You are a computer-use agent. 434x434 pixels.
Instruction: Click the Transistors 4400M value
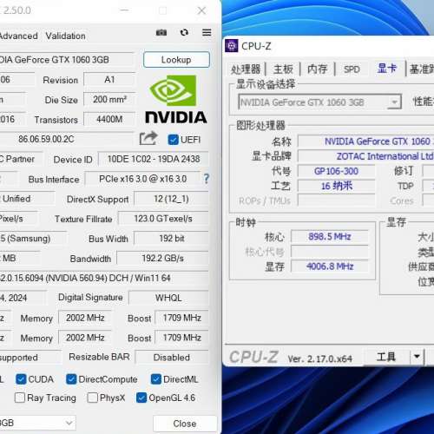pos(109,119)
